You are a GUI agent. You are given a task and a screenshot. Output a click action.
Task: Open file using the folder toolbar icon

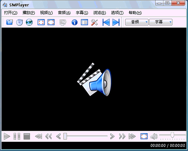(x=10, y=22)
